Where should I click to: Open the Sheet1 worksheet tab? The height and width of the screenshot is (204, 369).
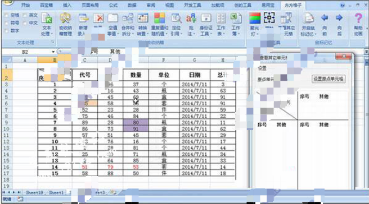point(56,192)
